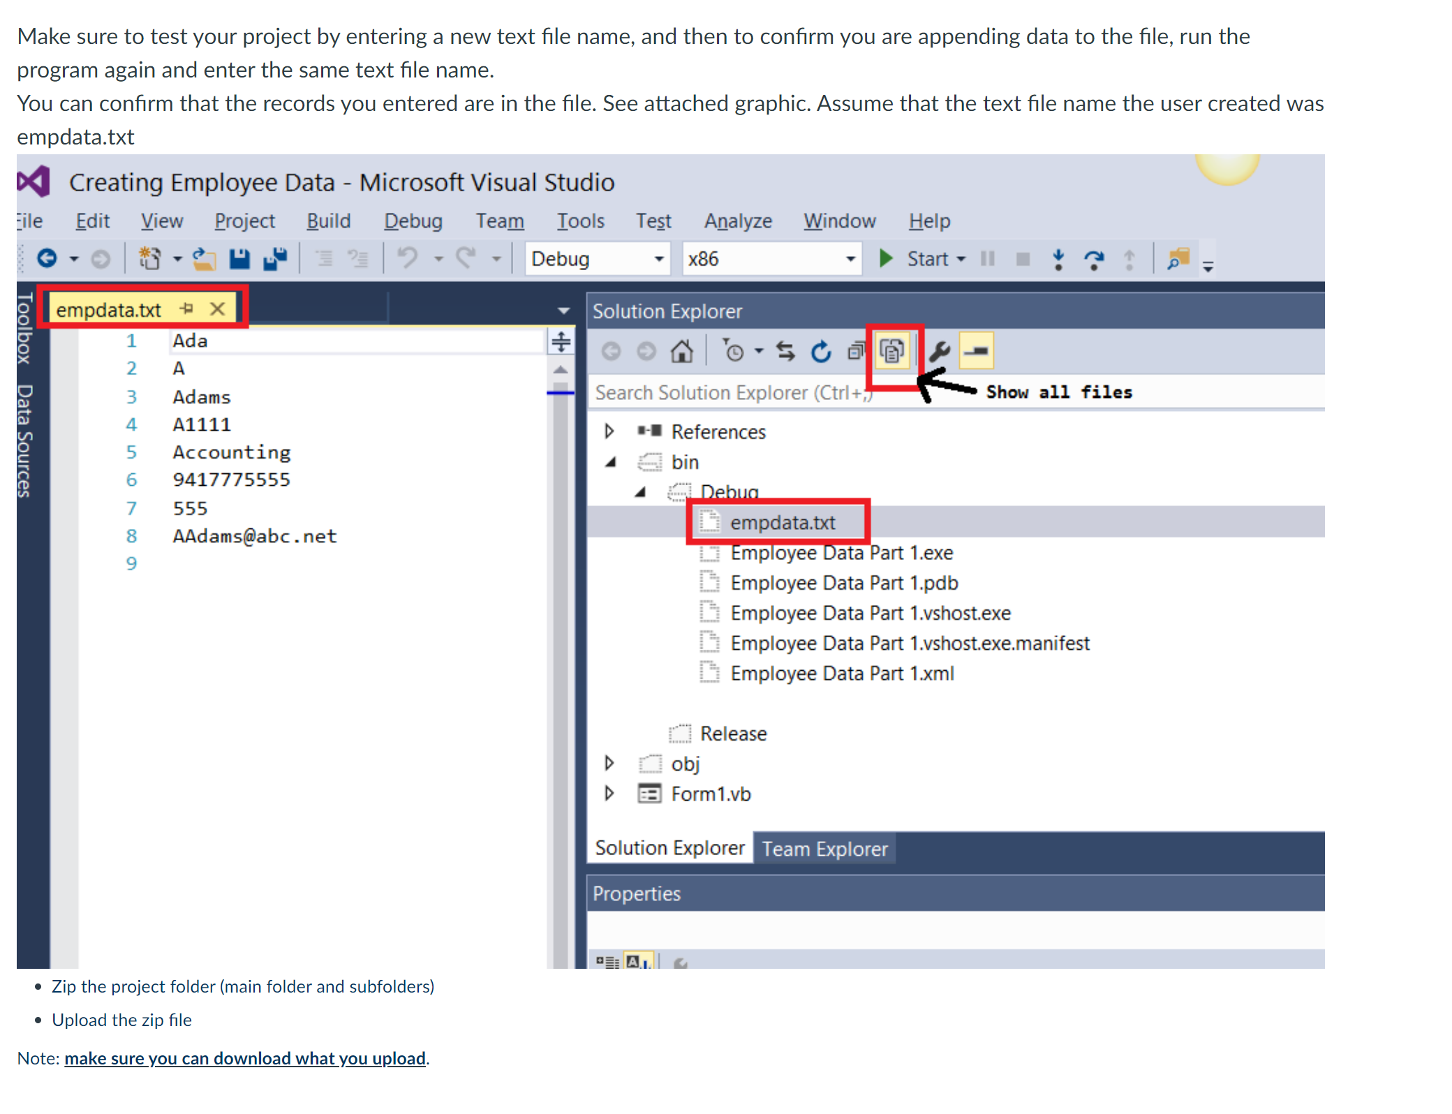Expand the obj folder node
The height and width of the screenshot is (1114, 1452).
tap(609, 763)
